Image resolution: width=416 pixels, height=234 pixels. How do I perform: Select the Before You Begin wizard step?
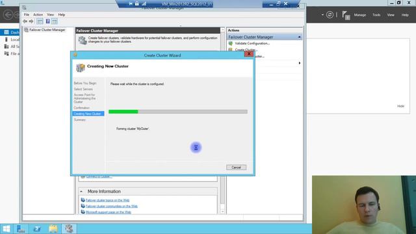[x=85, y=83]
